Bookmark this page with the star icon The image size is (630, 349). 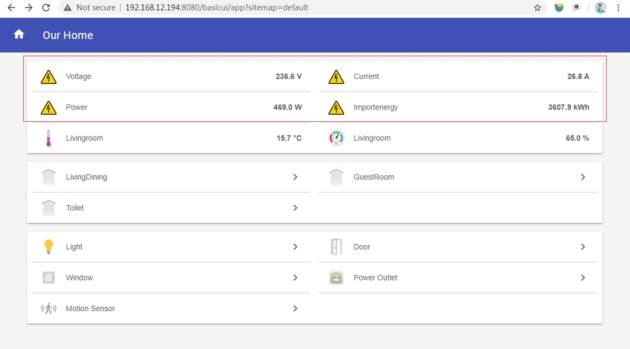point(538,7)
